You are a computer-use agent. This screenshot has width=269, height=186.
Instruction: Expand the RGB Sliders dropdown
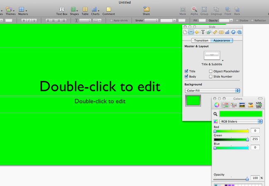240,122
